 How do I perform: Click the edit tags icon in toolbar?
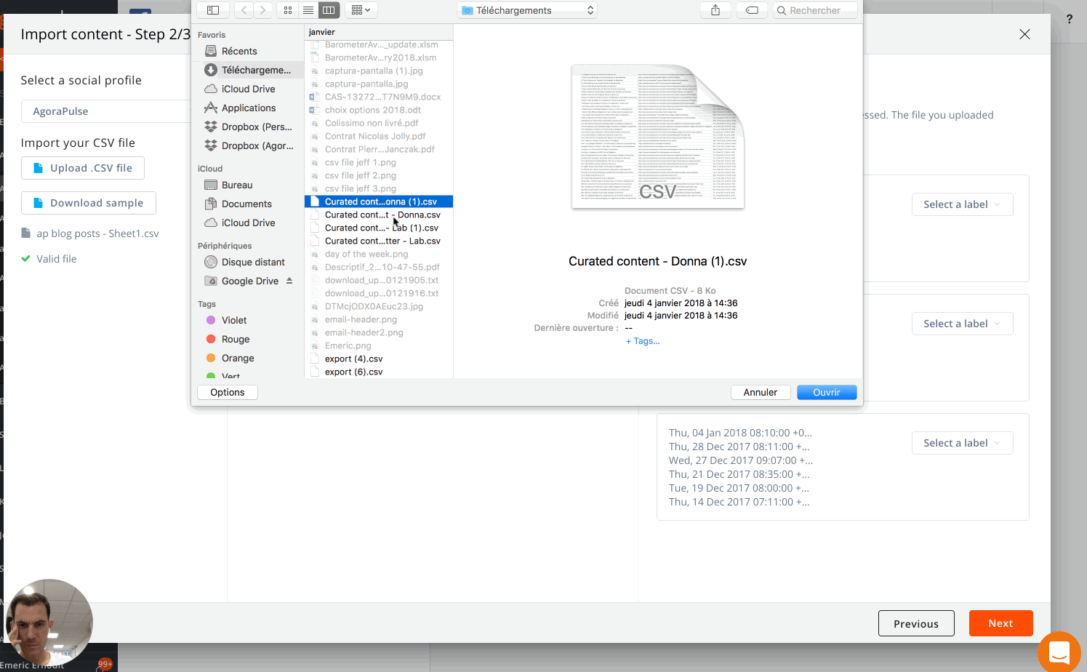click(x=752, y=10)
